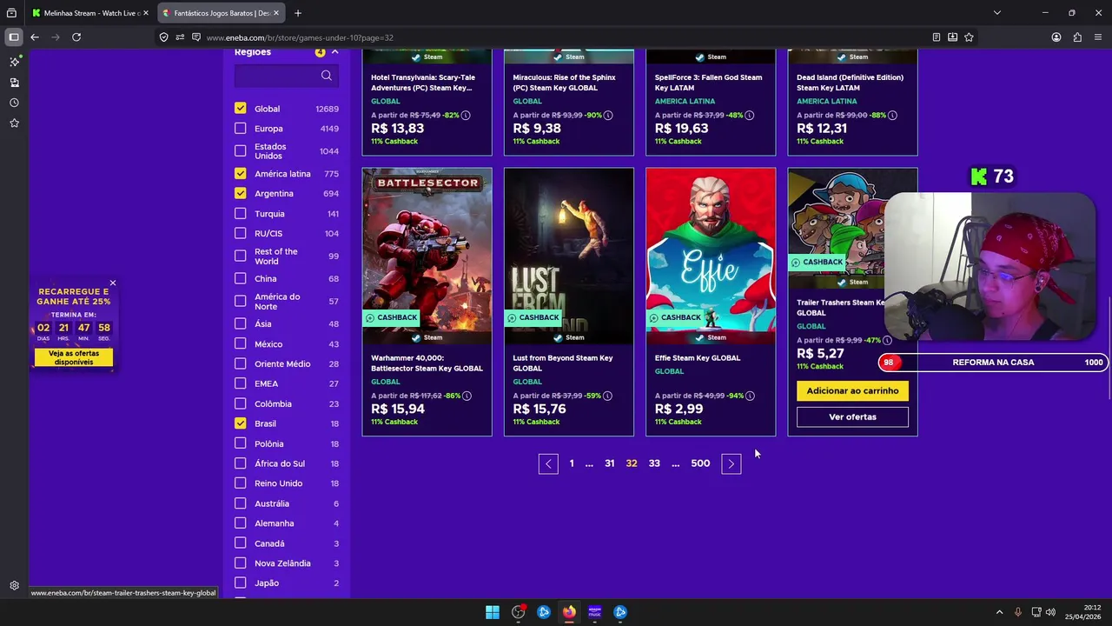Toggle the Firefox sidebar button
1112x626 pixels.
click(14, 37)
